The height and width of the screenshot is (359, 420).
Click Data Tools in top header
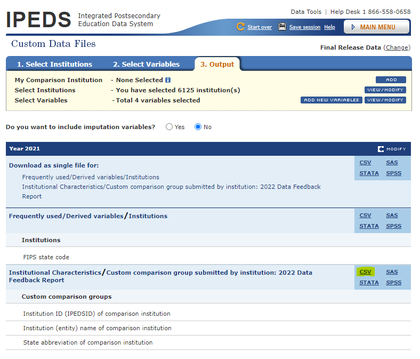[x=306, y=12]
